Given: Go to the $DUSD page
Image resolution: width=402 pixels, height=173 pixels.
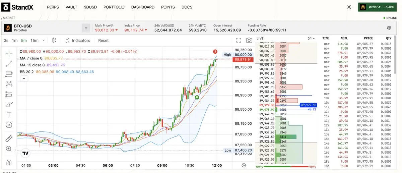Looking at the screenshot, I should (90, 7).
